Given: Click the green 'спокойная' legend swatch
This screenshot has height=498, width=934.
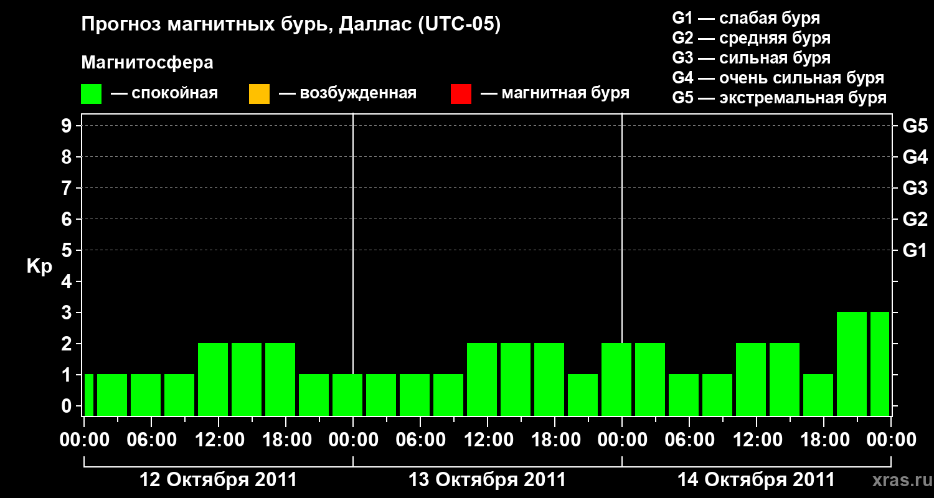Looking at the screenshot, I should 92,94.
